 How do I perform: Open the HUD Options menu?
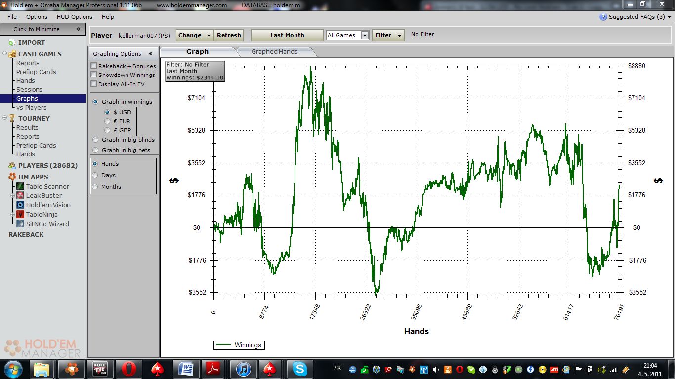[74, 17]
